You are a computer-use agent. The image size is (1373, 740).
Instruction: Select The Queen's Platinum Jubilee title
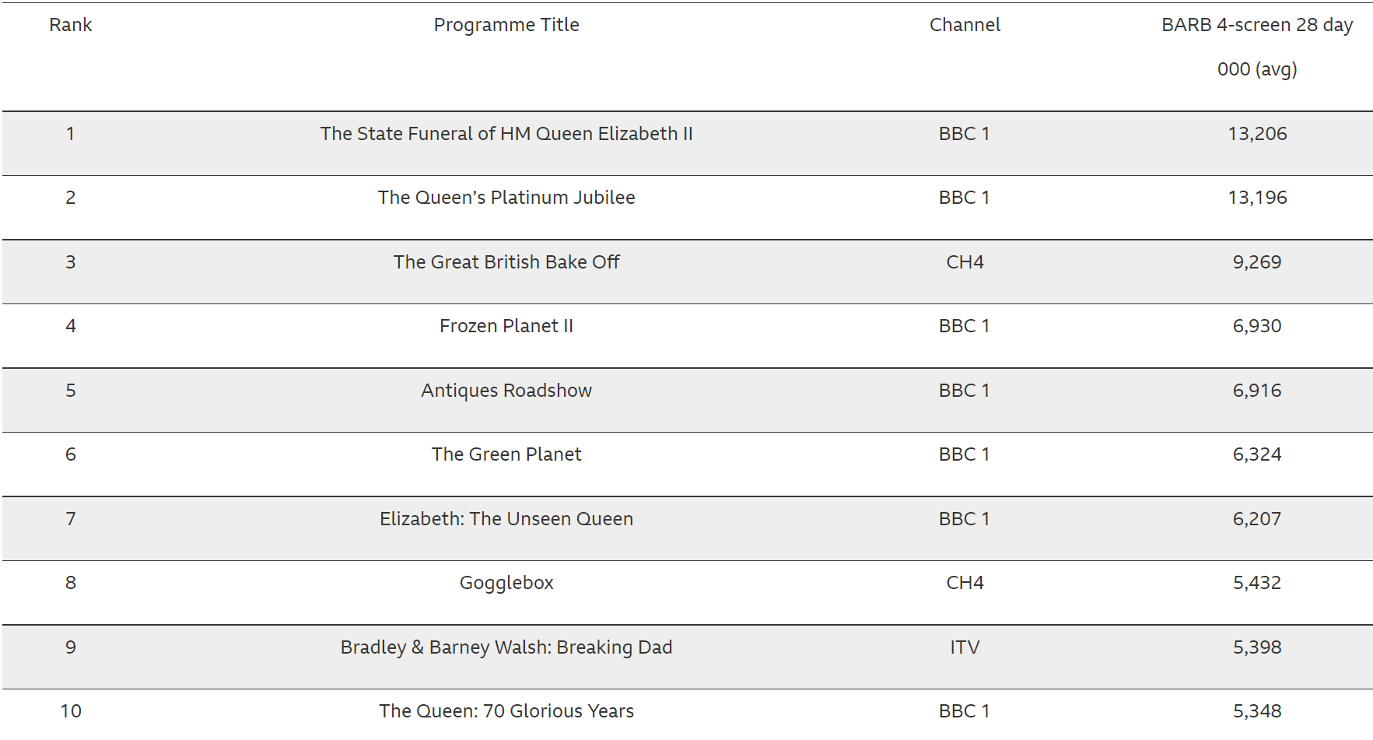(x=506, y=198)
